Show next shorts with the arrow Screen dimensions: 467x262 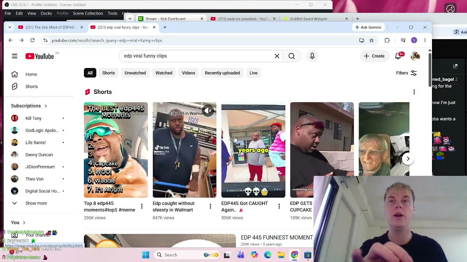click(408, 159)
